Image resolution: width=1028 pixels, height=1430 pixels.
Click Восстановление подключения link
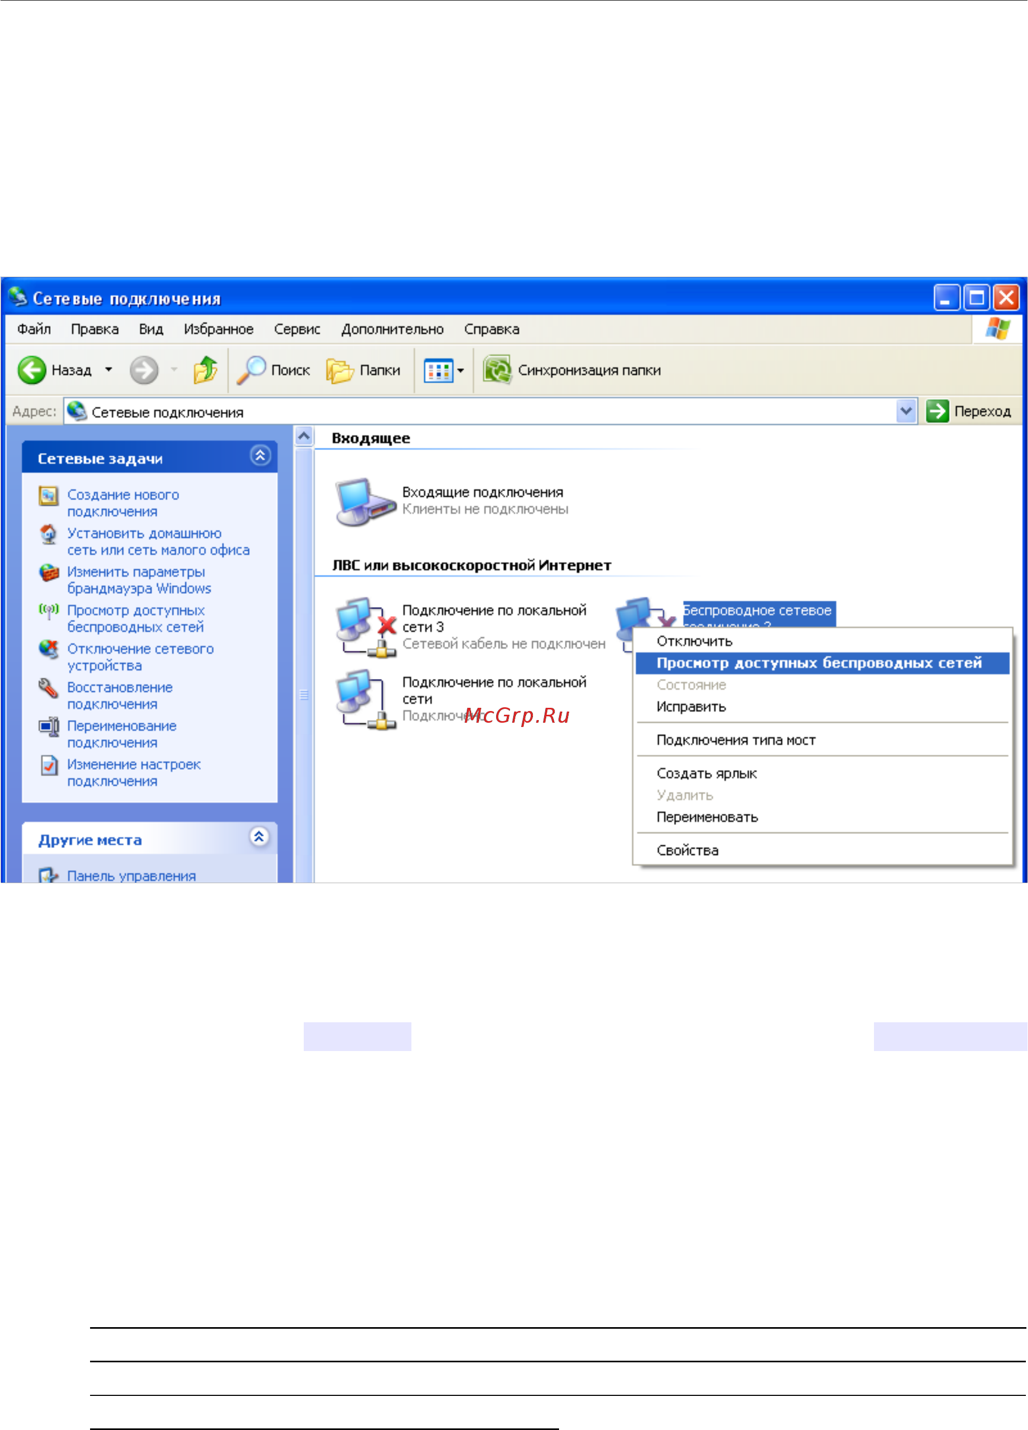coord(120,696)
